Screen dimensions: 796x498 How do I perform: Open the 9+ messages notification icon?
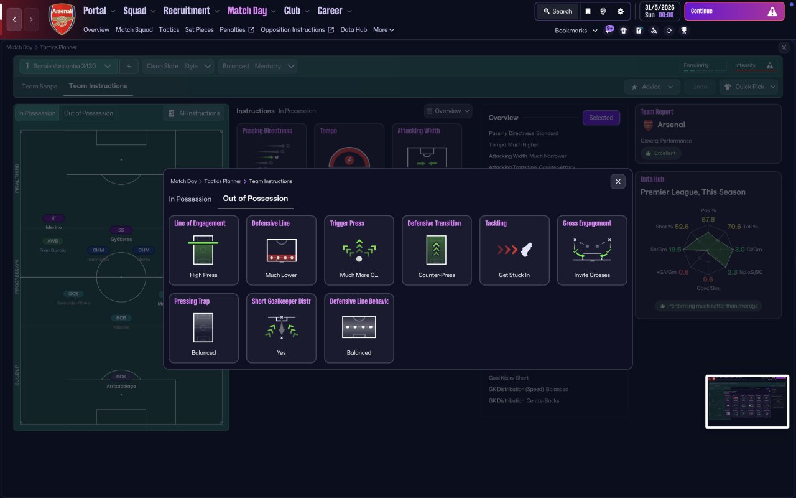click(x=609, y=29)
